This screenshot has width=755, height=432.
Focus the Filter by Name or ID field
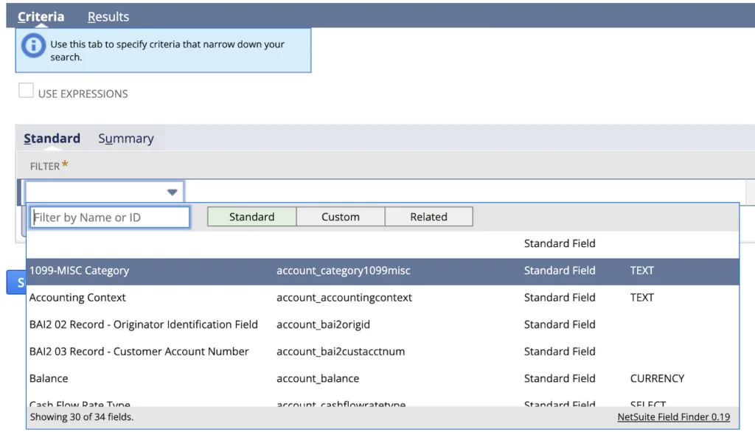coord(110,217)
